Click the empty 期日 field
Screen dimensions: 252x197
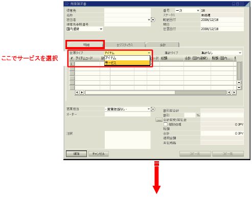pos(222,25)
